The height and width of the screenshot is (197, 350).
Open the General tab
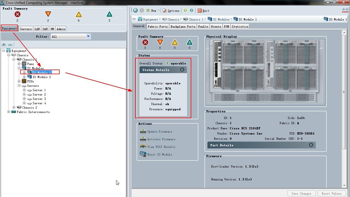tap(139, 26)
